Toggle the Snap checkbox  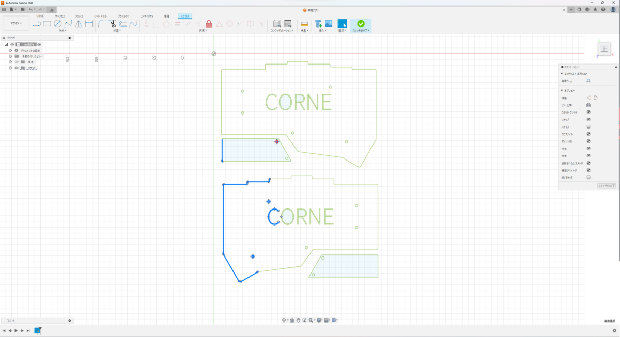click(x=588, y=120)
